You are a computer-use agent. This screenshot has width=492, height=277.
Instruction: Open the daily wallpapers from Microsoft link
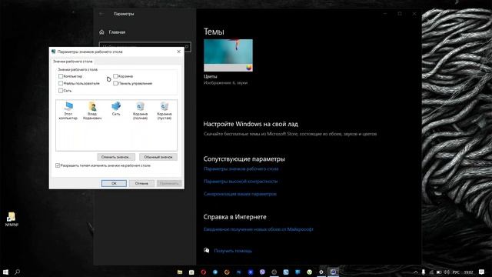point(258,229)
